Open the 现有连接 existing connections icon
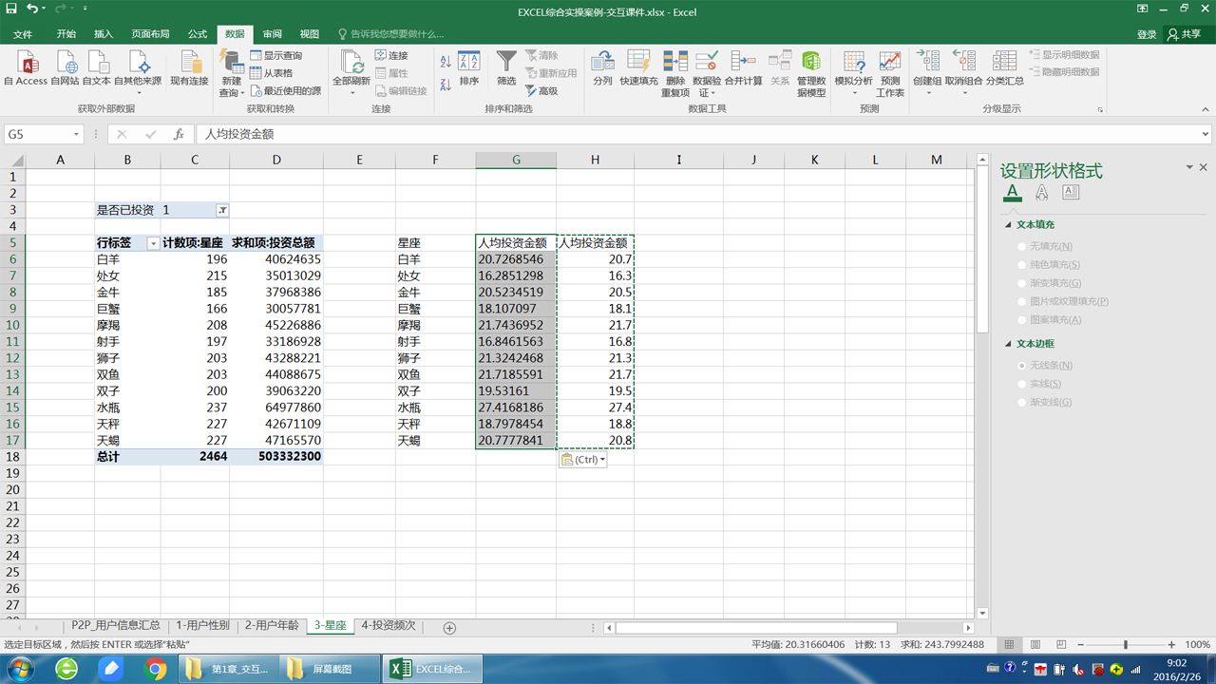This screenshot has height=684, width=1216. pos(189,63)
